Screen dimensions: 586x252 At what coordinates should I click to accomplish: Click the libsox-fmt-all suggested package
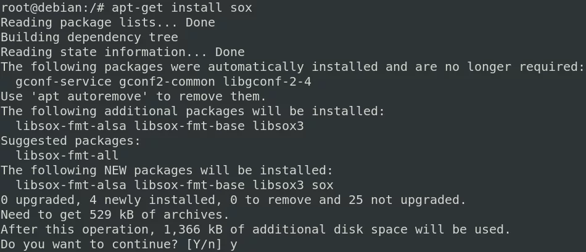pos(67,156)
